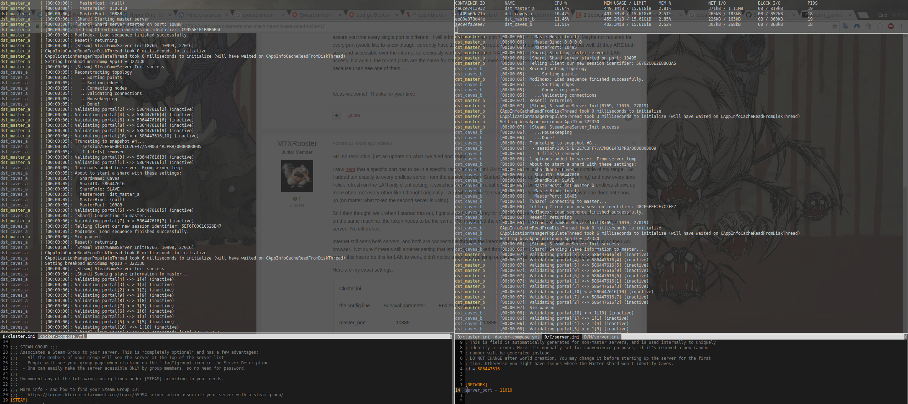The width and height of the screenshot is (908, 404).
Task: Click the Quote link under the post
Action: pyautogui.click(x=353, y=115)
